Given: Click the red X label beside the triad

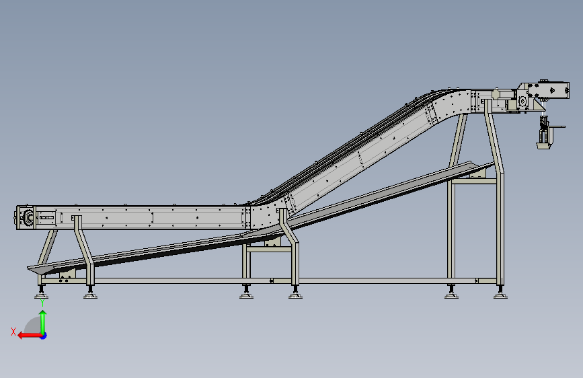Looking at the screenshot, I should pyautogui.click(x=13, y=332).
